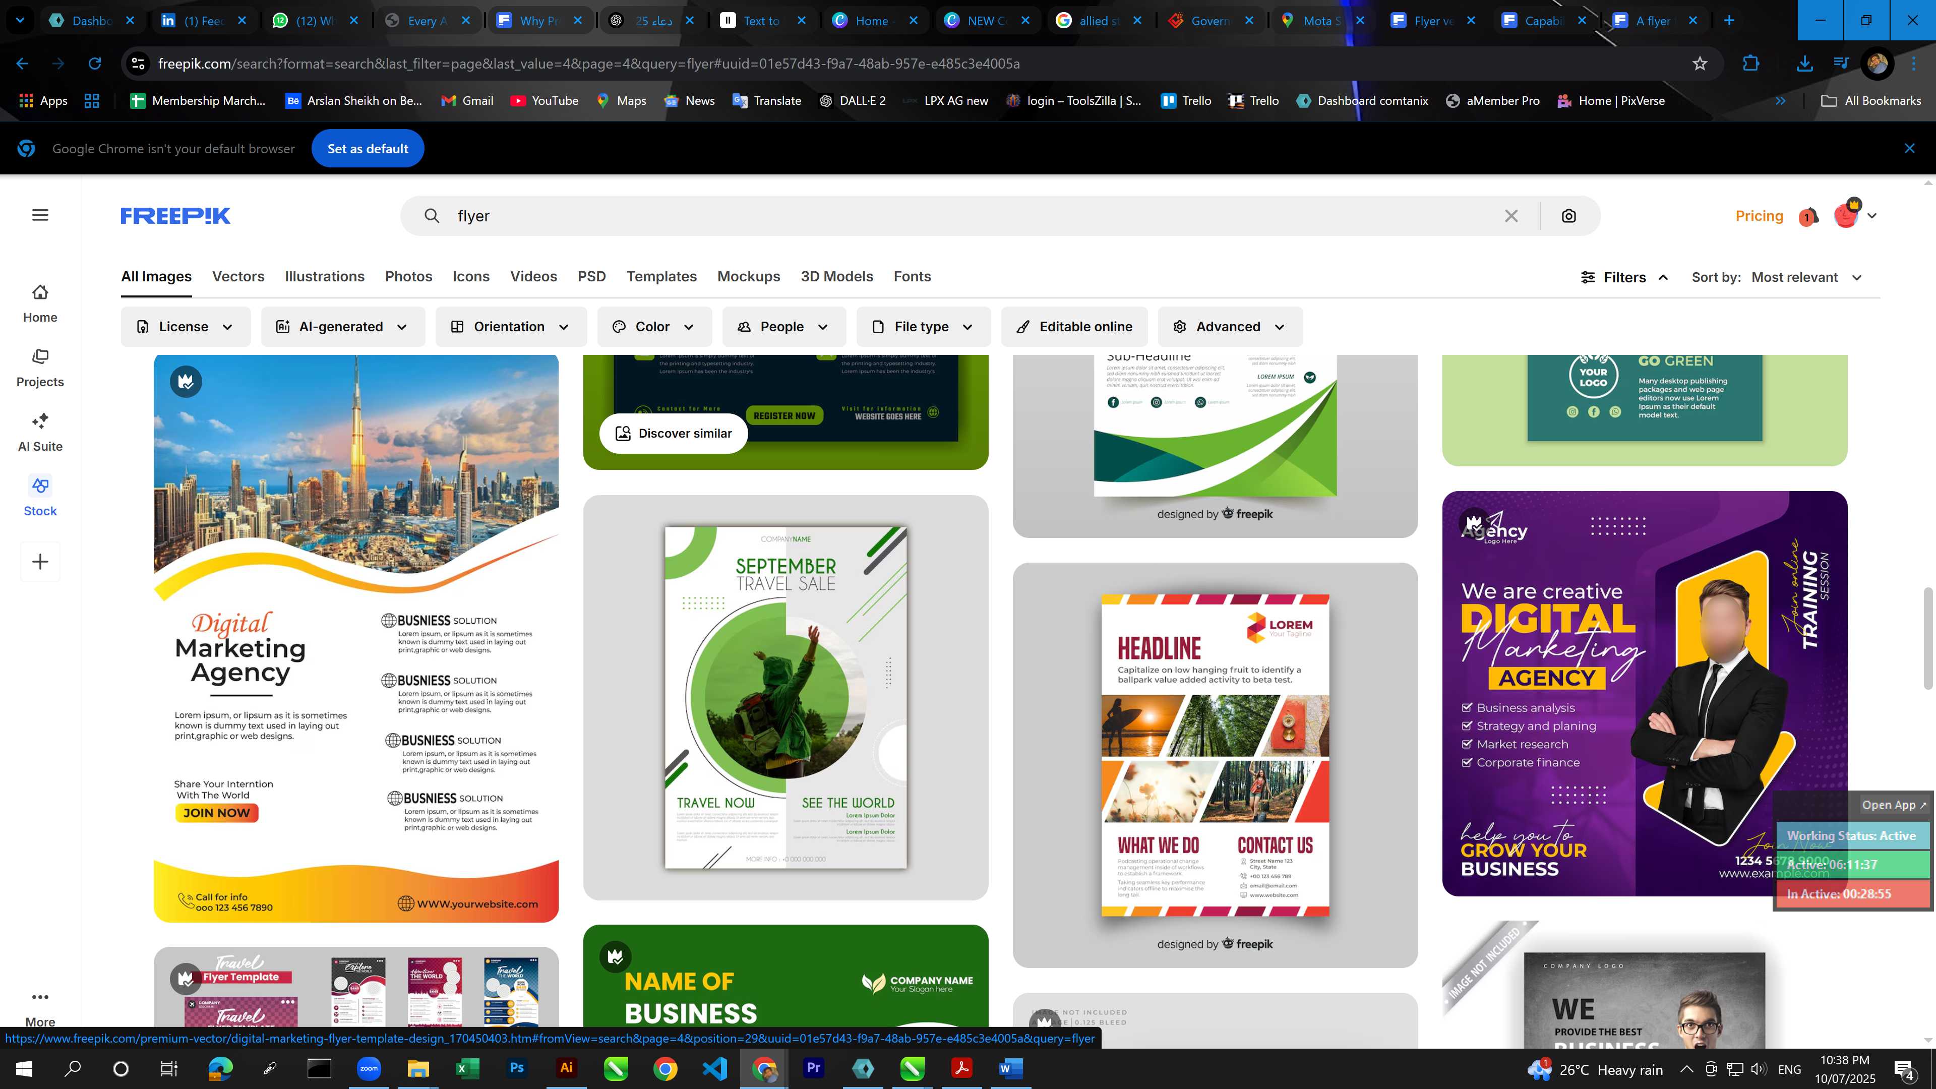Open September Travel Sale flyer
The width and height of the screenshot is (1936, 1089).
point(785,697)
